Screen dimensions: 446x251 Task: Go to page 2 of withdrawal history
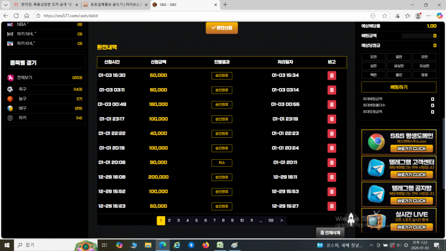point(169,220)
